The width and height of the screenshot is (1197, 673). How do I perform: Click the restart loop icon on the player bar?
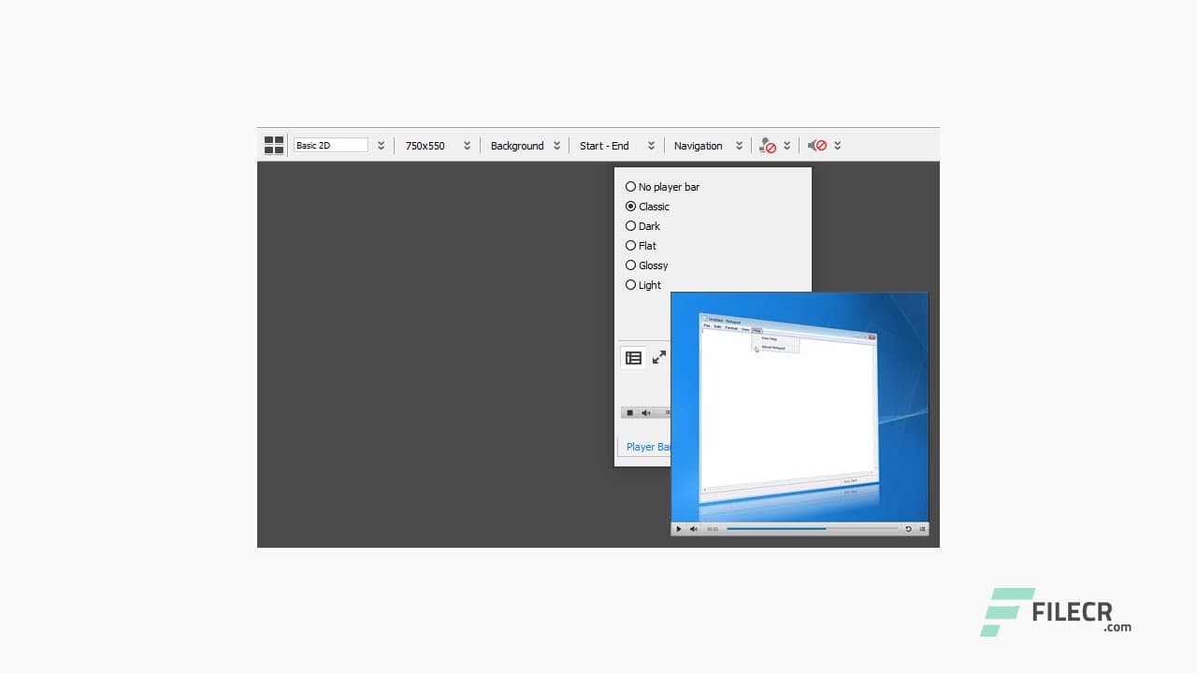tap(907, 529)
